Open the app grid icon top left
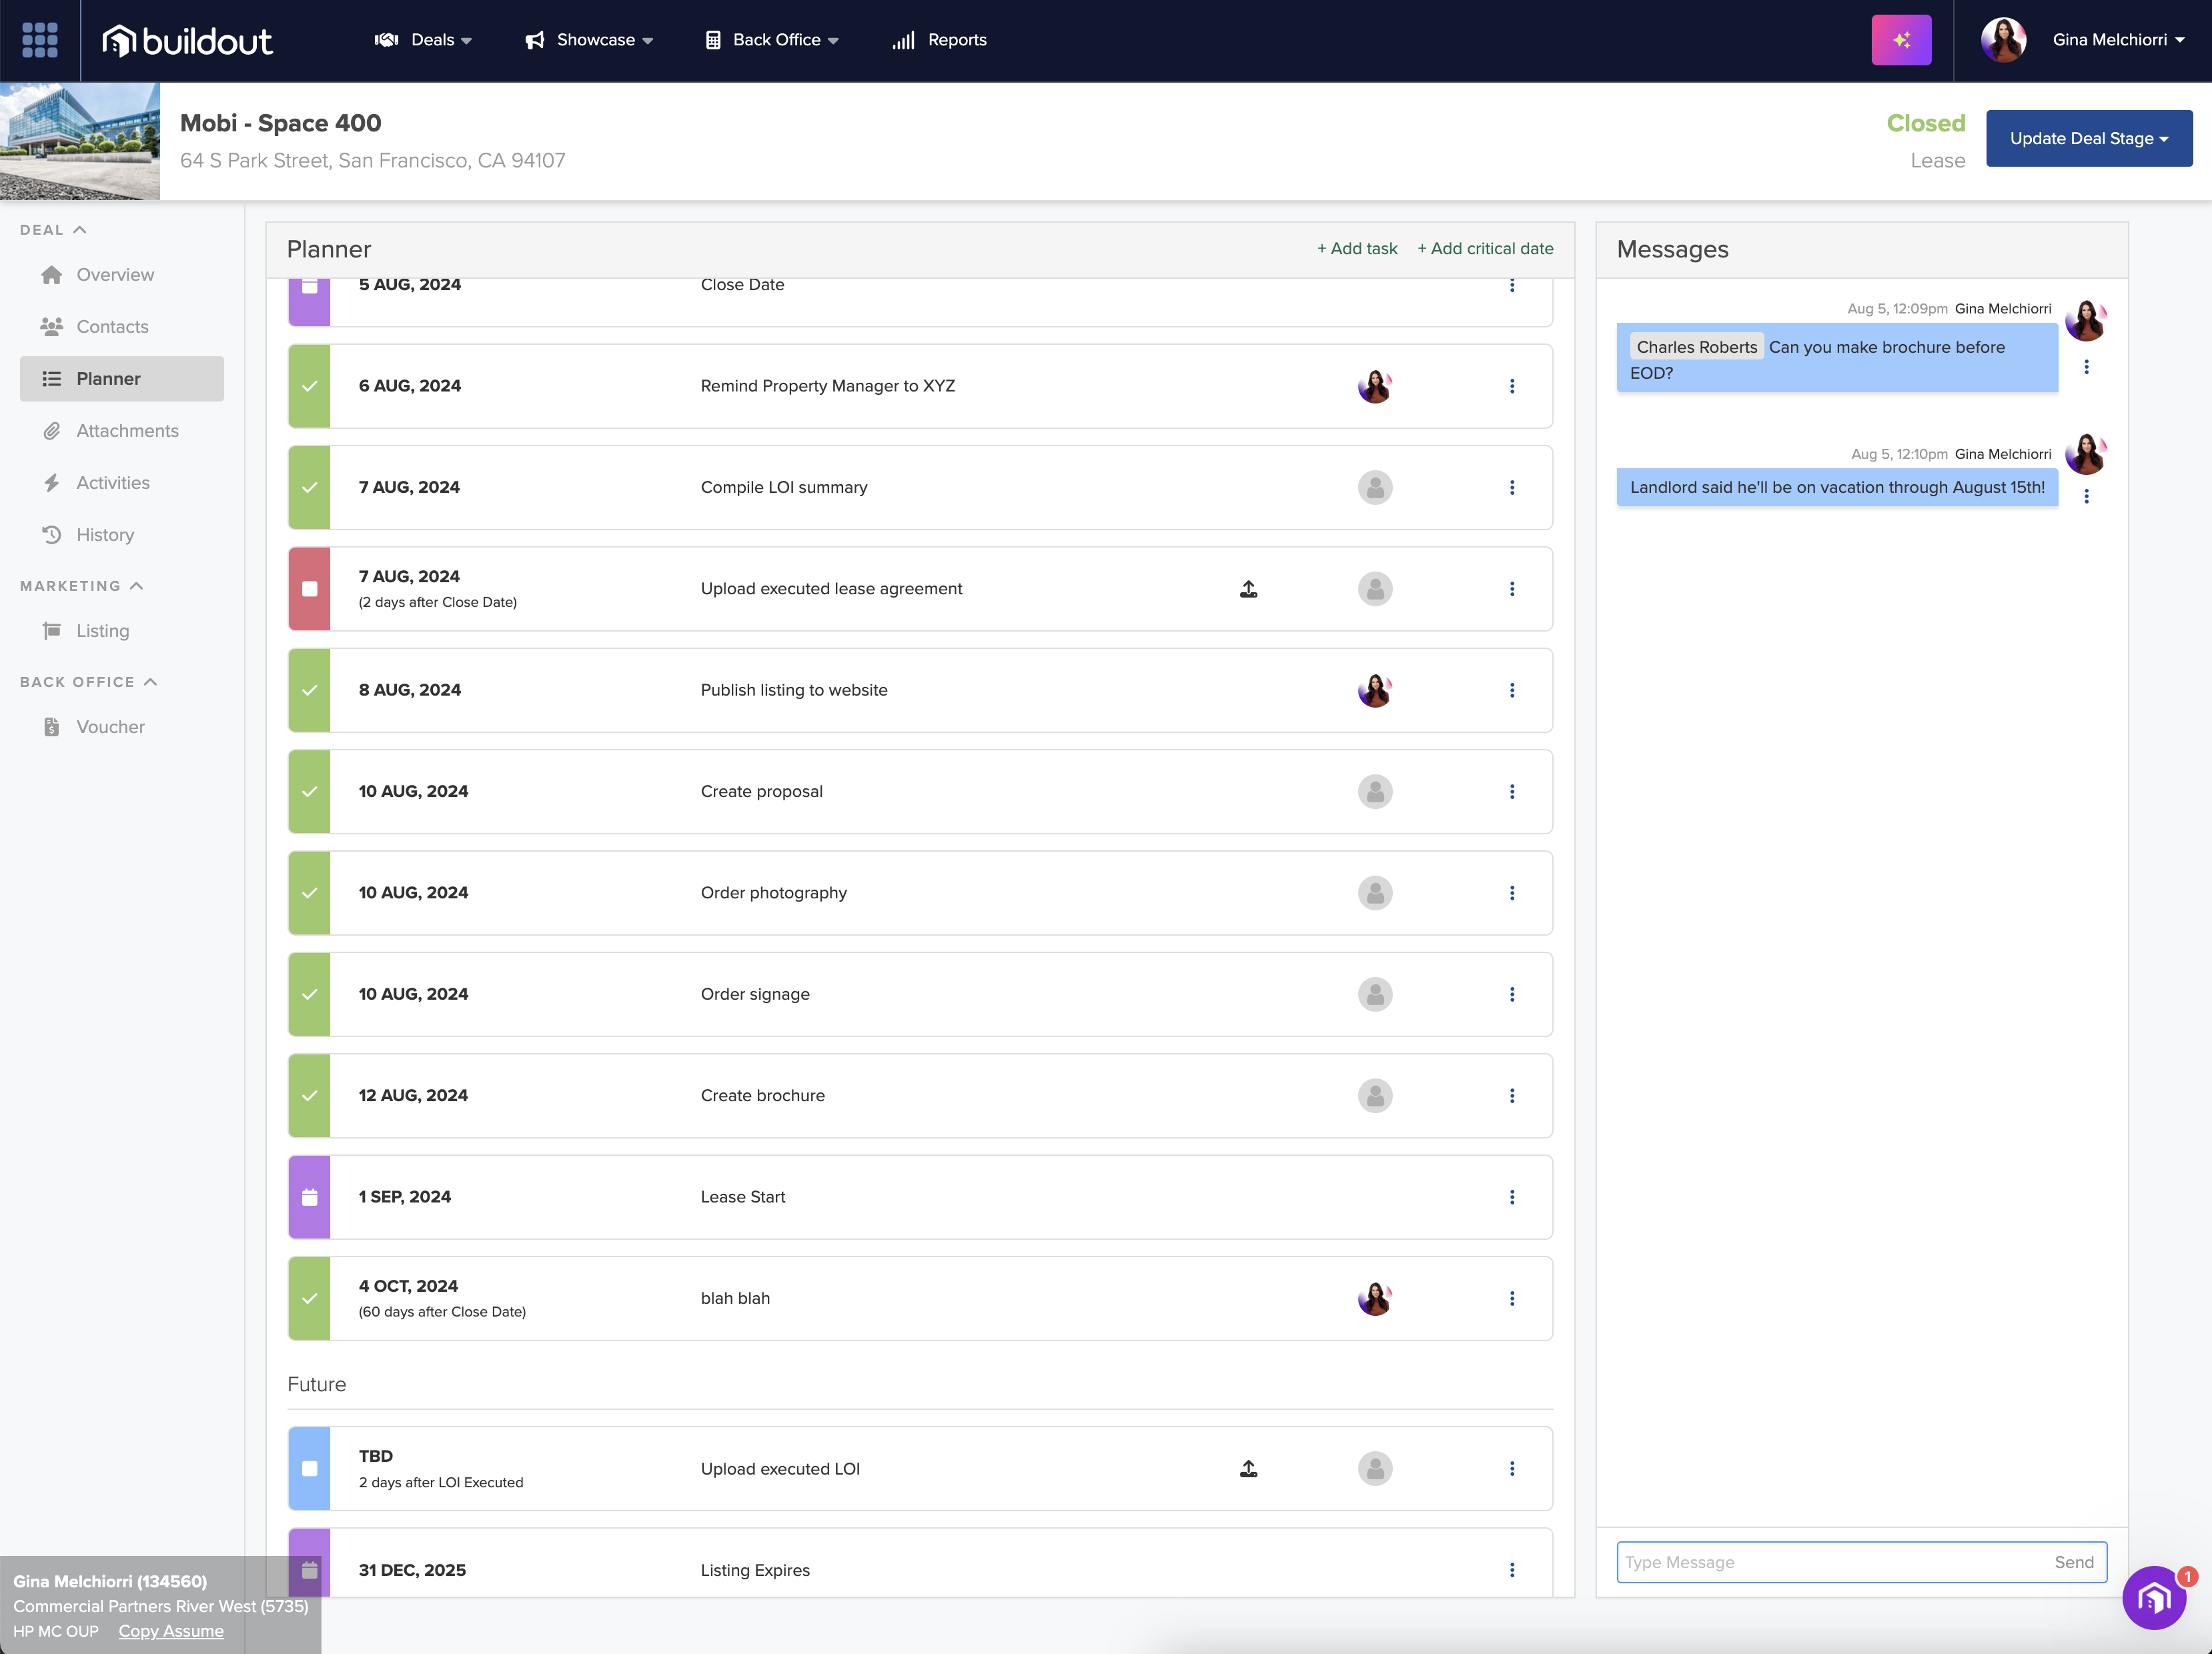Viewport: 2212px width, 1654px height. [39, 40]
